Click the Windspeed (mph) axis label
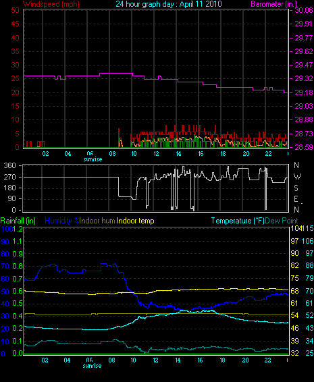 51,4
